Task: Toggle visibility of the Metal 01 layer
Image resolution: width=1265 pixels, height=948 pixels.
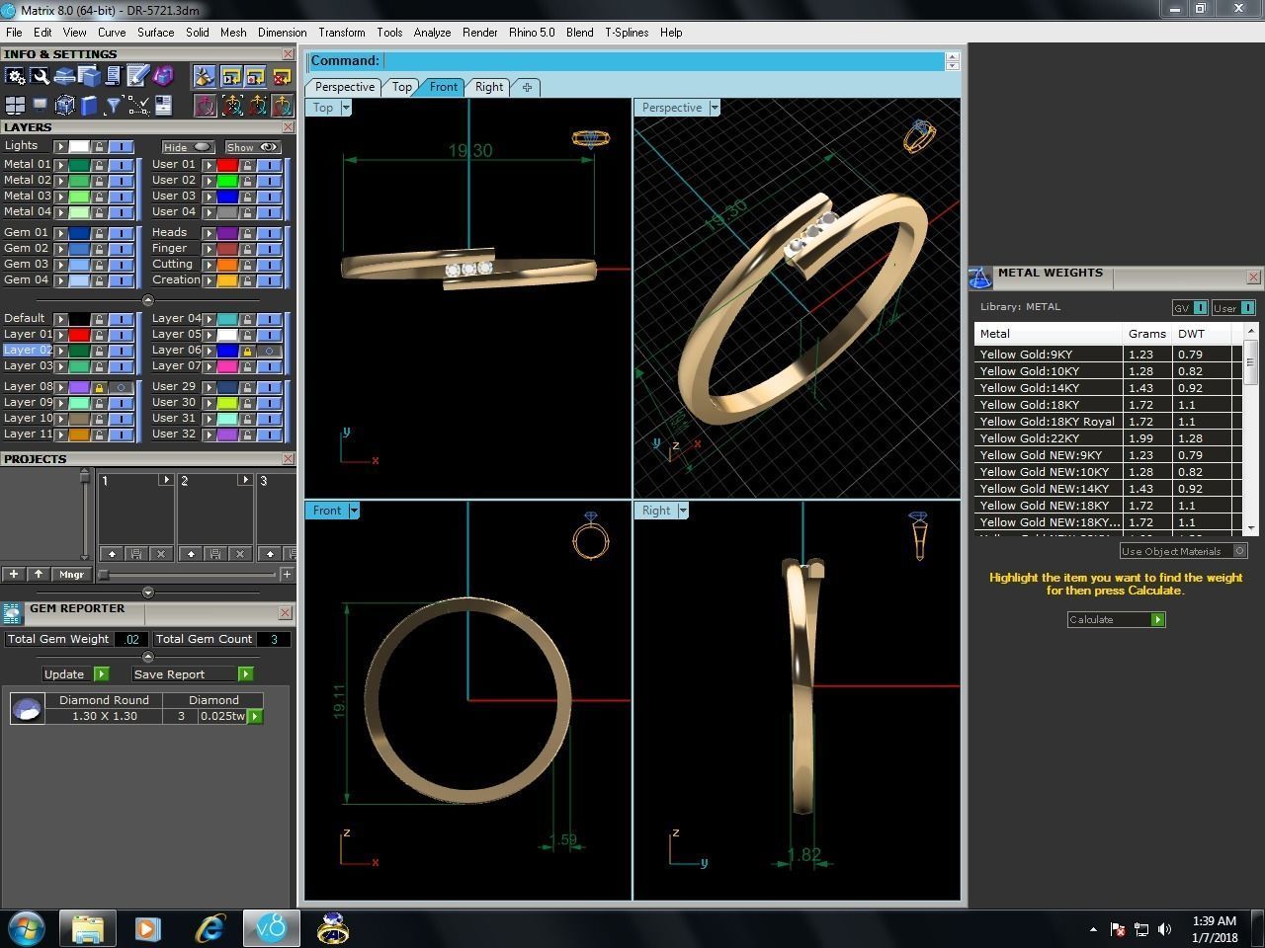Action: [x=121, y=165]
